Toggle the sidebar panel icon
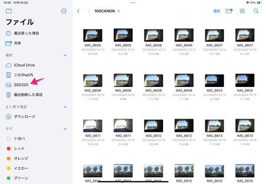This screenshot has width=266, height=184. tap(8, 11)
